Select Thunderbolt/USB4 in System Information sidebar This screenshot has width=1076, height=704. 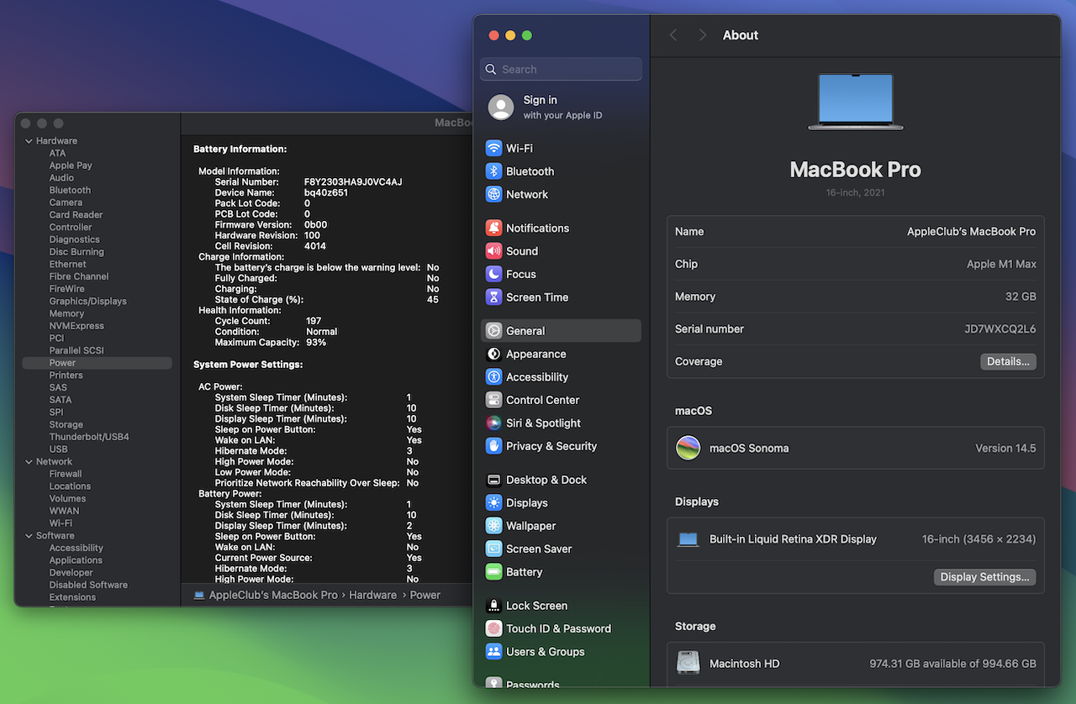click(89, 437)
